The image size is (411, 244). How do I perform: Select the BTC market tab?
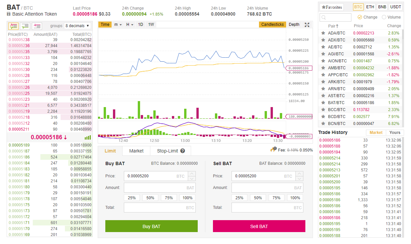[x=358, y=7]
